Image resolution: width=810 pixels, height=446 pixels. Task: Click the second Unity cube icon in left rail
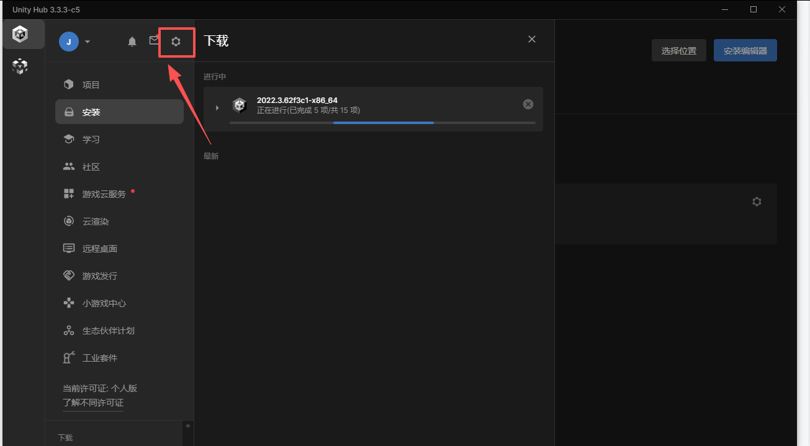click(x=20, y=66)
